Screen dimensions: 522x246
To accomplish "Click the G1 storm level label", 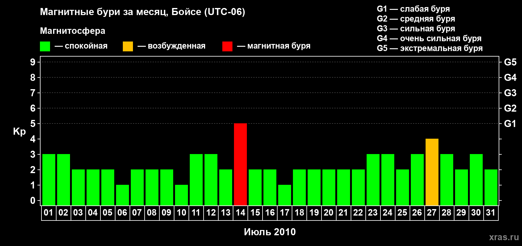I will (x=510, y=124).
